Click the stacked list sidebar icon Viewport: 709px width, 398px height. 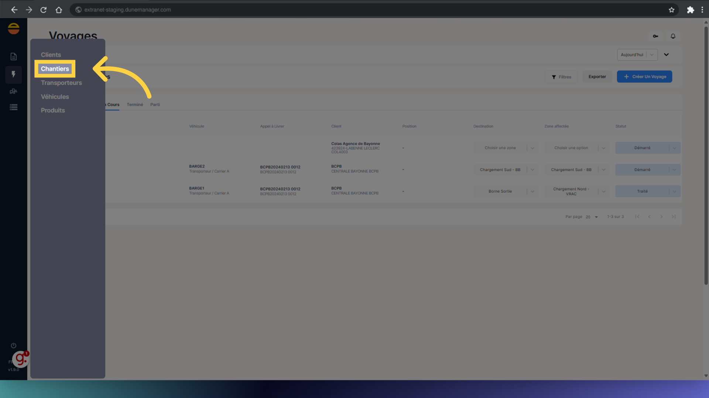[x=14, y=107]
